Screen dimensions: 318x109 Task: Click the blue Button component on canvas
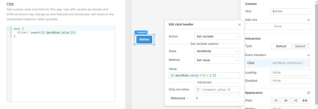point(144,40)
